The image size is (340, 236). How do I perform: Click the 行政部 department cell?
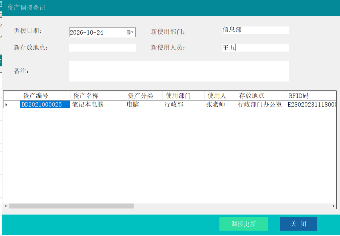tap(184, 105)
